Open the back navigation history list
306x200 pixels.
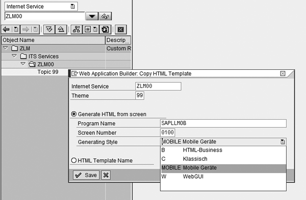click(x=16, y=30)
